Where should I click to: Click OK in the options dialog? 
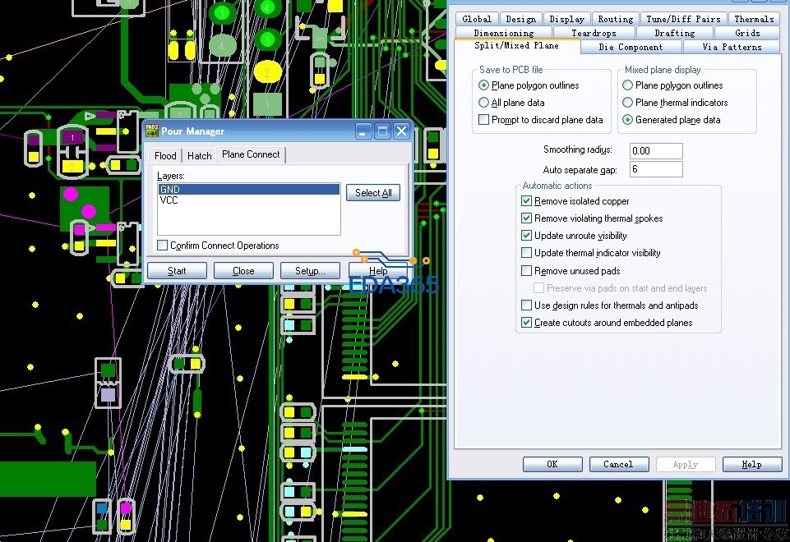point(552,464)
